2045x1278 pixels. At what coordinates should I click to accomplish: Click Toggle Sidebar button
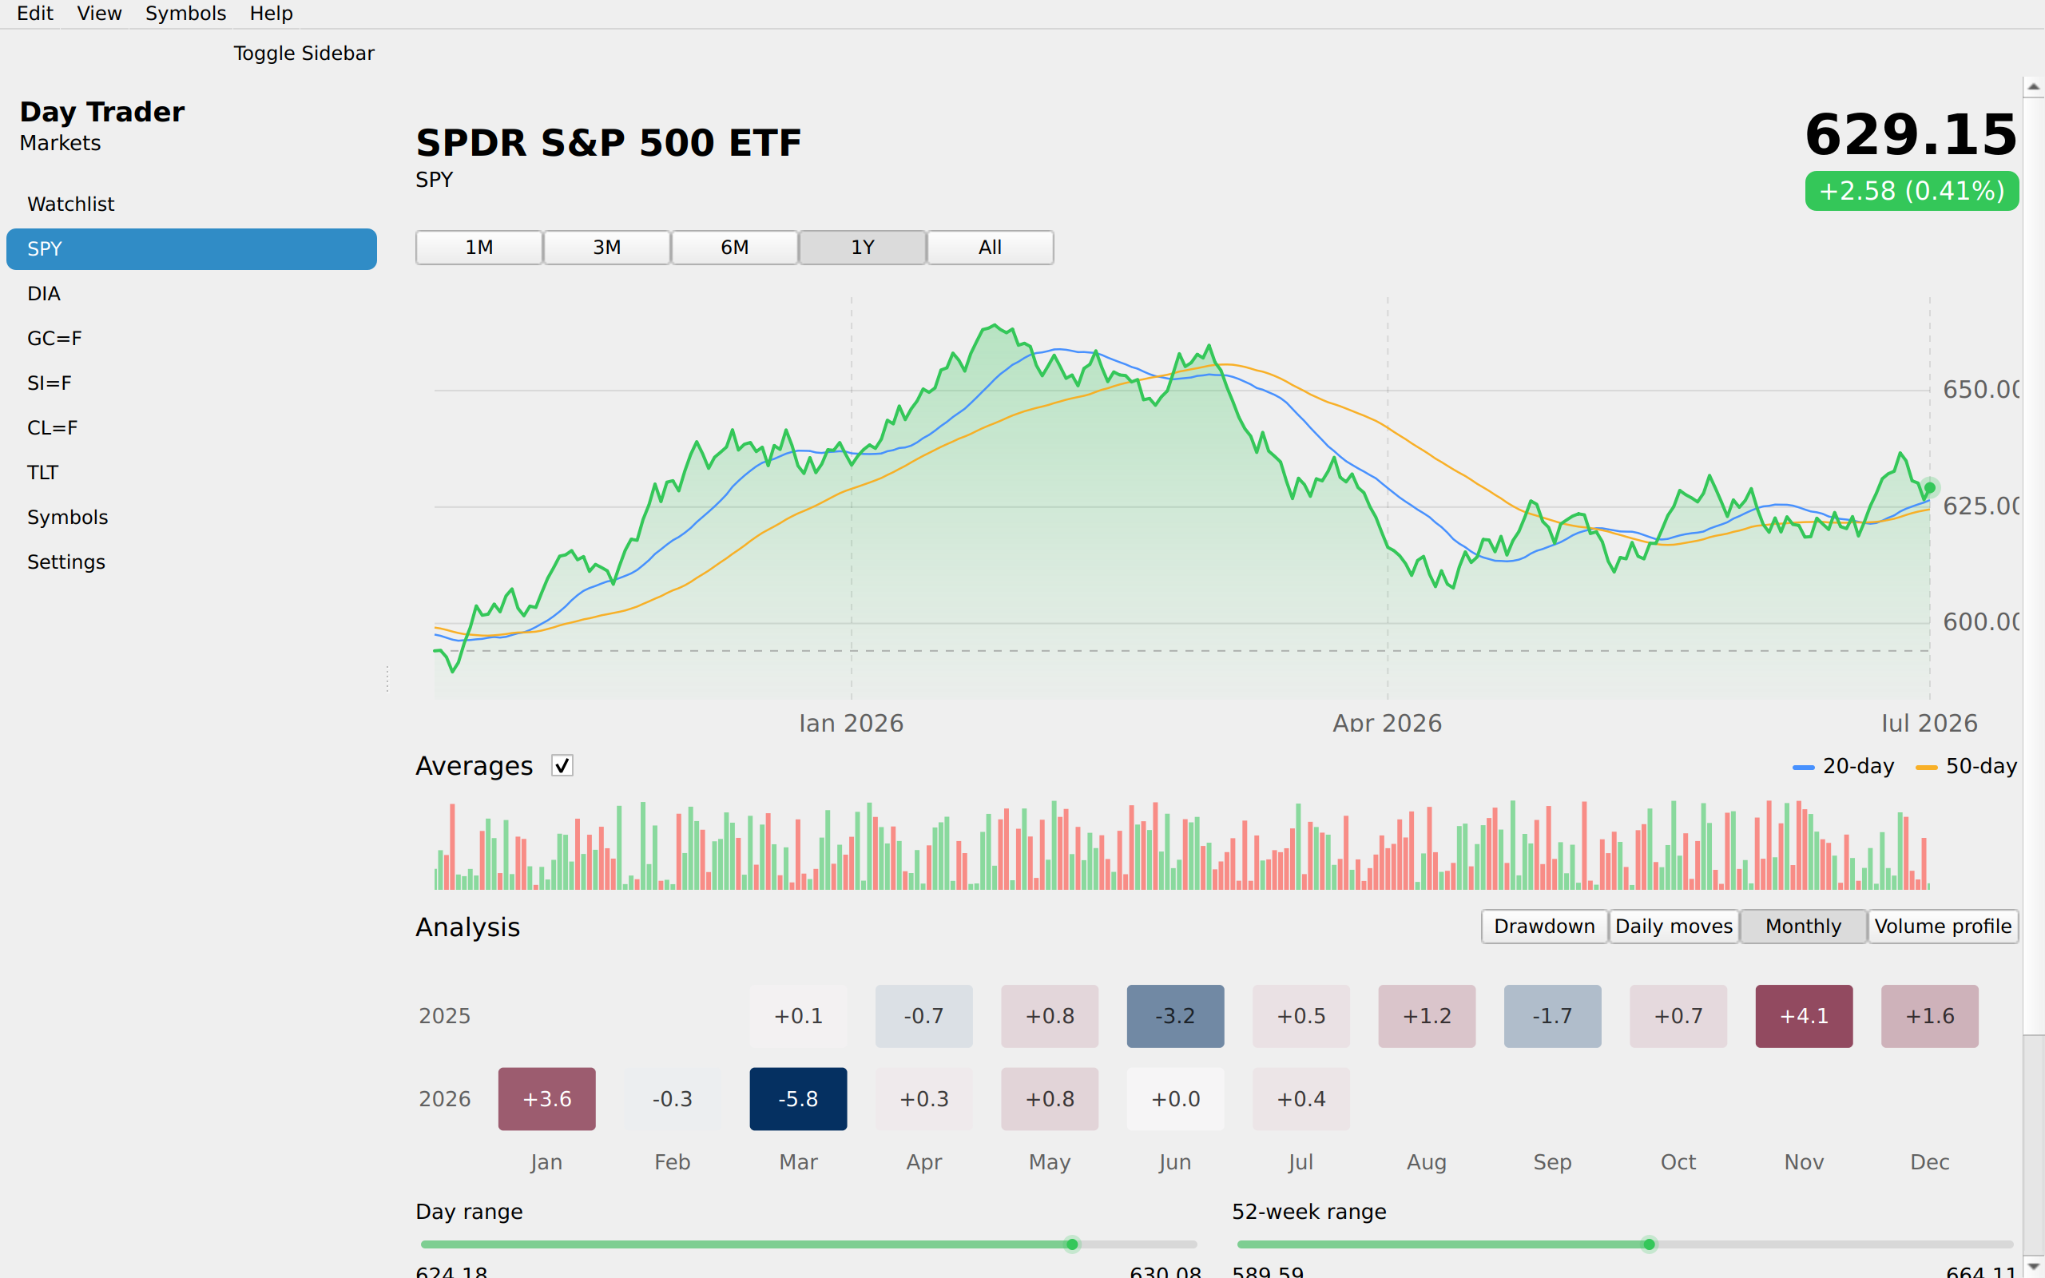pos(304,54)
